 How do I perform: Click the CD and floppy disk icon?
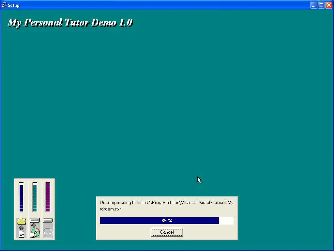tap(35, 233)
